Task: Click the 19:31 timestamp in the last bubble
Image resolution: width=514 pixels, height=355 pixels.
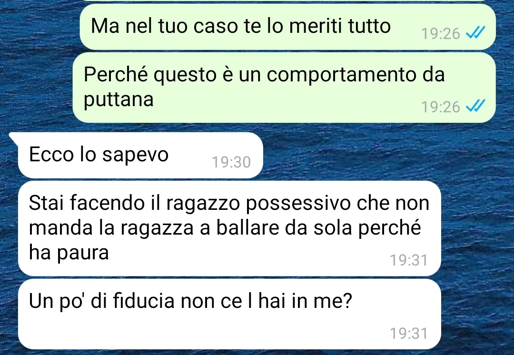Action: [x=409, y=334]
